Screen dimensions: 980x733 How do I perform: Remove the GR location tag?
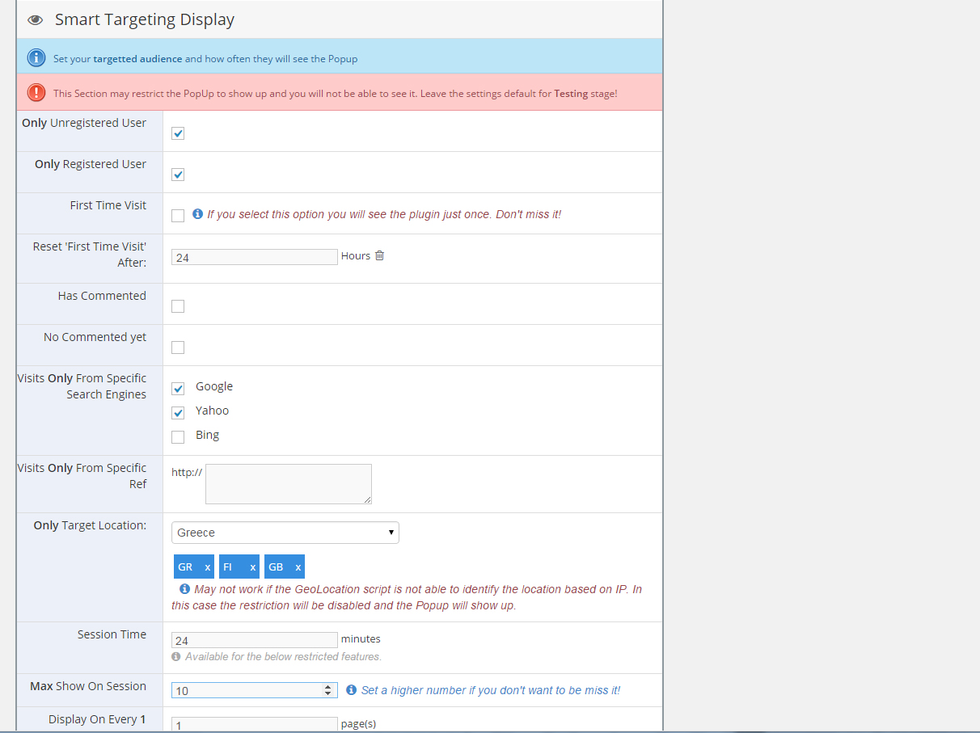point(207,567)
